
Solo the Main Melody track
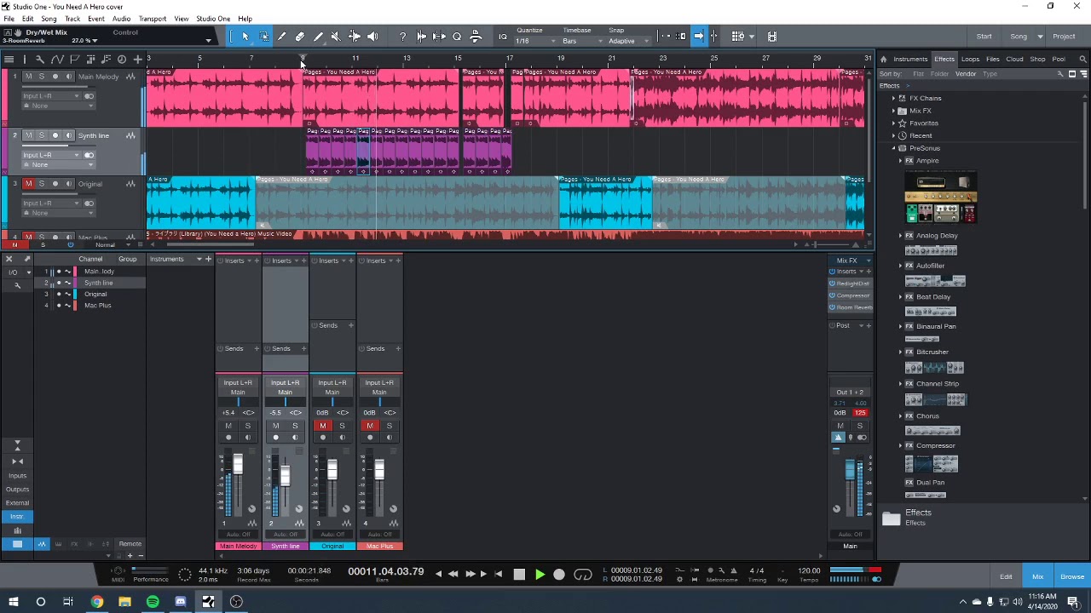coord(42,77)
